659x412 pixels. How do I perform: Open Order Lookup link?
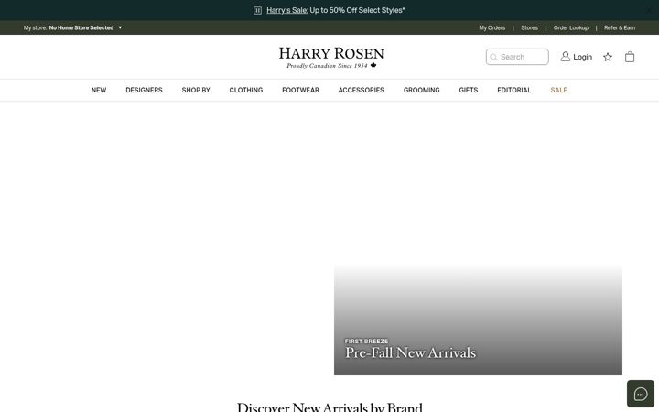coord(571,27)
